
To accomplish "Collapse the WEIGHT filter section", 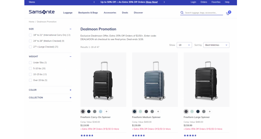I will click(70, 57).
